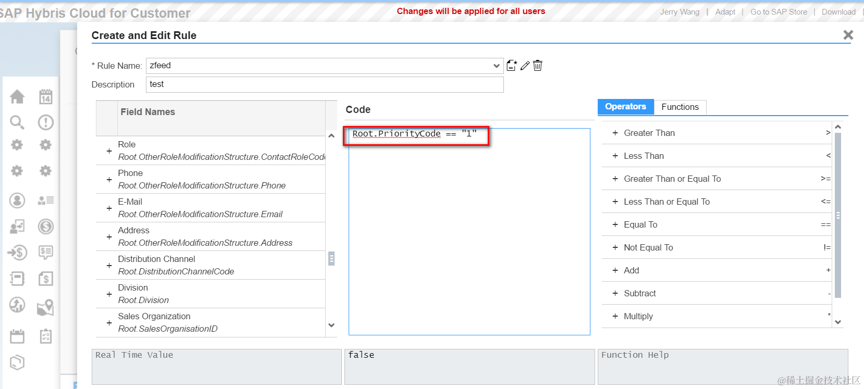
Task: Add the Division field to code
Action: coord(109,294)
